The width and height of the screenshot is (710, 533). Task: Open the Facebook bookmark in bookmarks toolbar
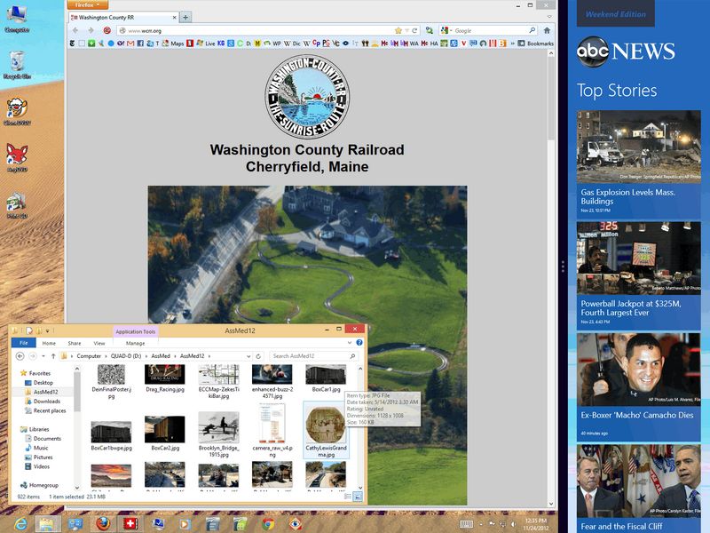(x=140, y=44)
